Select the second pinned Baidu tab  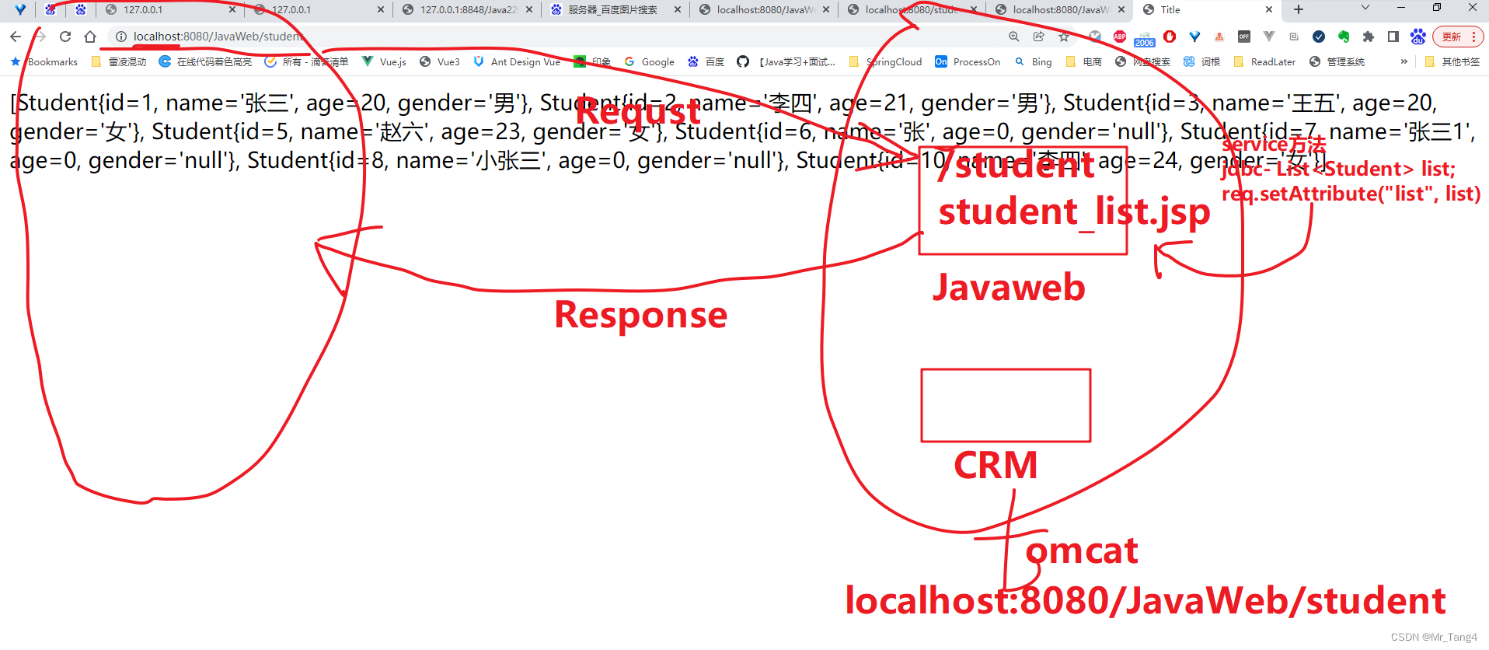(81, 9)
